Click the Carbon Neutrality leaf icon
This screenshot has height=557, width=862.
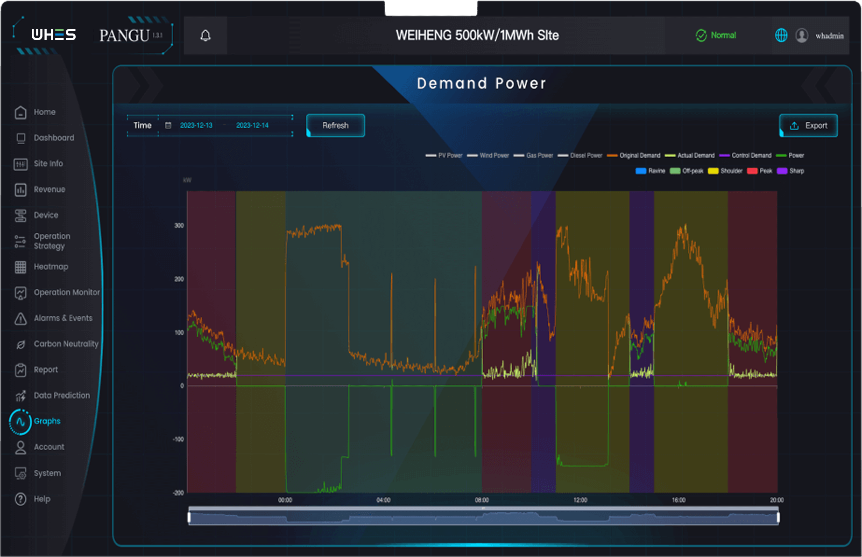pyautogui.click(x=21, y=344)
